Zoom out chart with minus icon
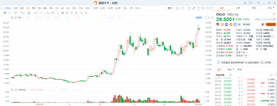Screen dimensions: 277x106 click(209, 18)
